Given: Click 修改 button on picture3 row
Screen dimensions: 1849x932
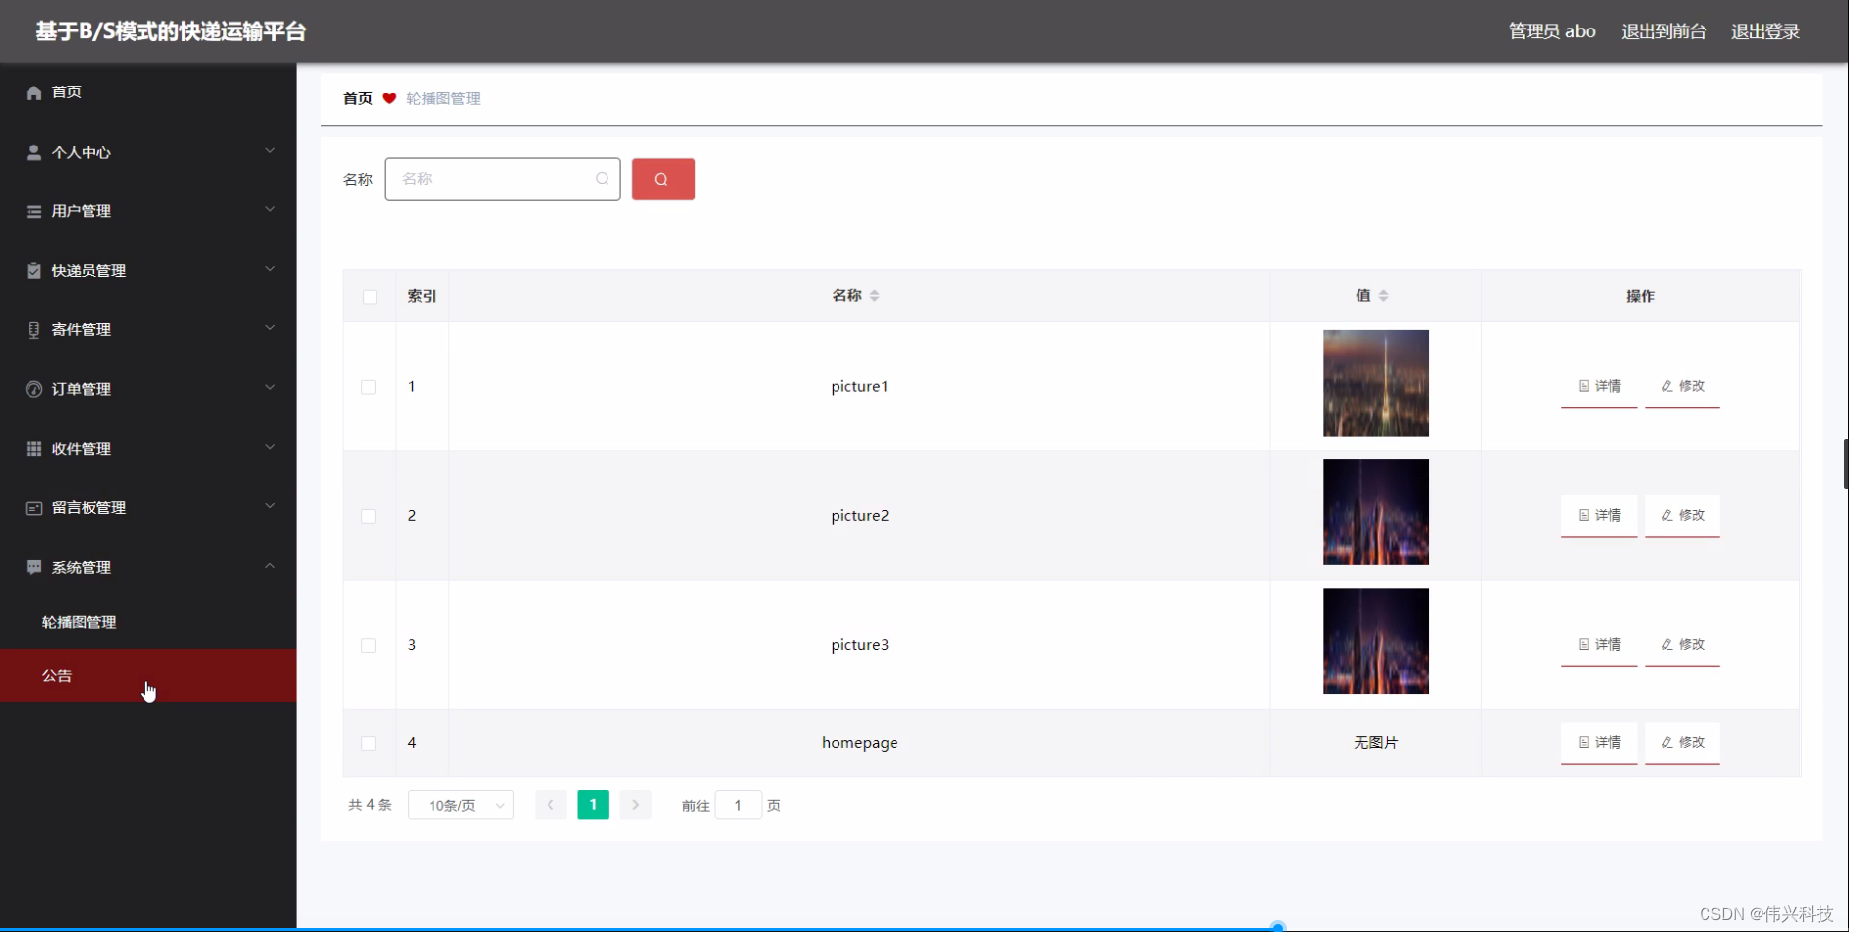Looking at the screenshot, I should tap(1681, 645).
